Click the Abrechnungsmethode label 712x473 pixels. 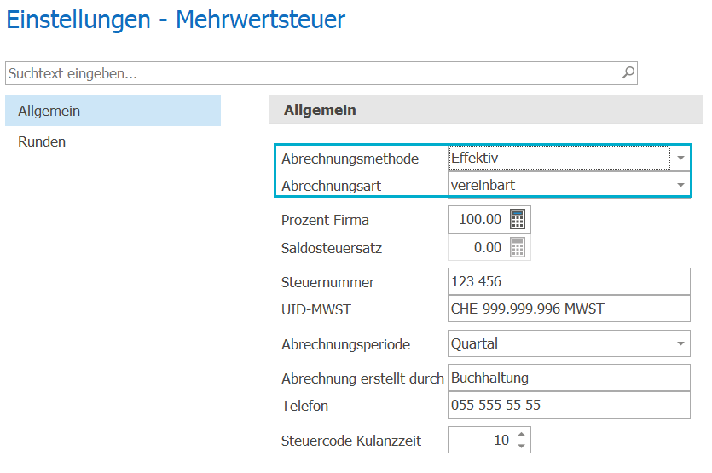(x=350, y=159)
